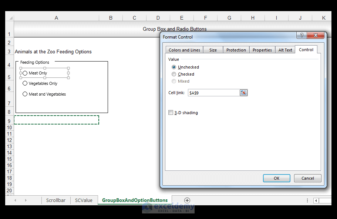The width and height of the screenshot is (337, 219).
Task: Choose the Vegetables Only feeding option
Action: 25,83
